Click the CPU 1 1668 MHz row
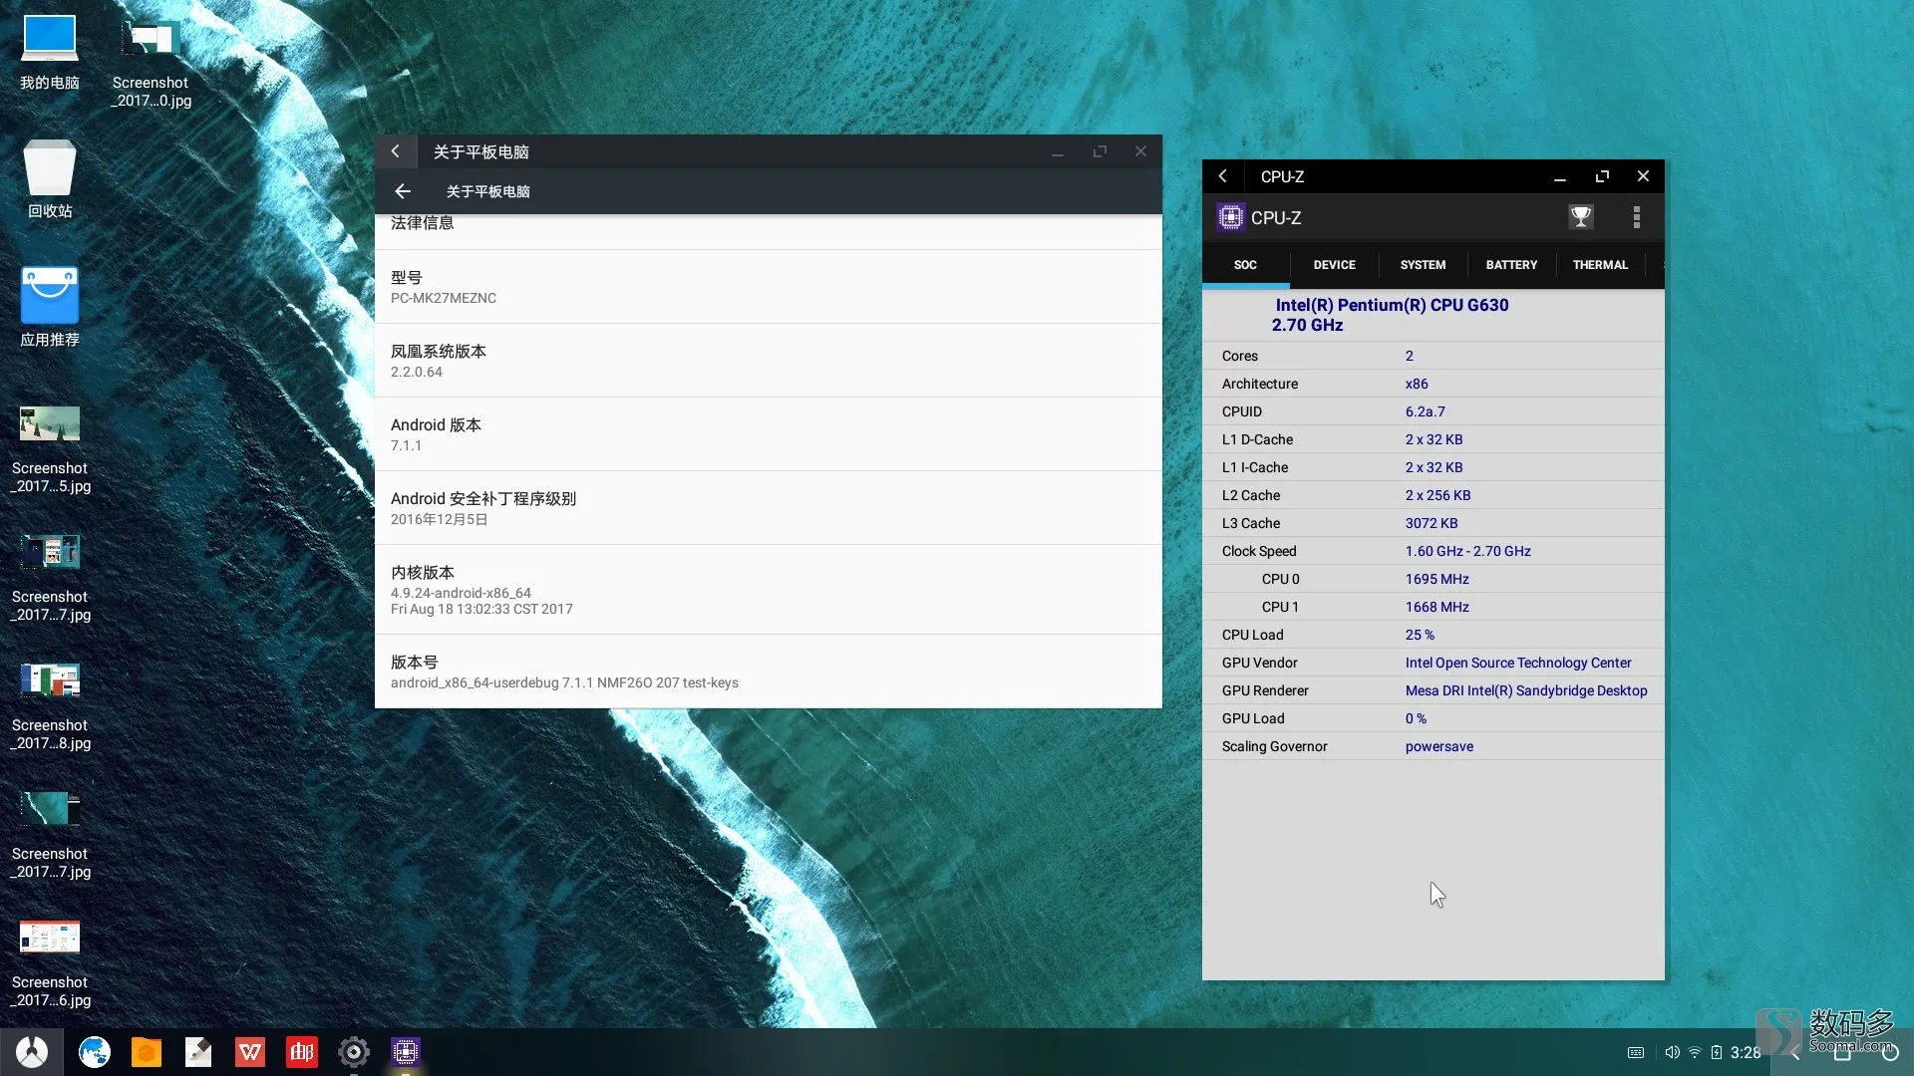Image resolution: width=1914 pixels, height=1076 pixels. point(1433,607)
